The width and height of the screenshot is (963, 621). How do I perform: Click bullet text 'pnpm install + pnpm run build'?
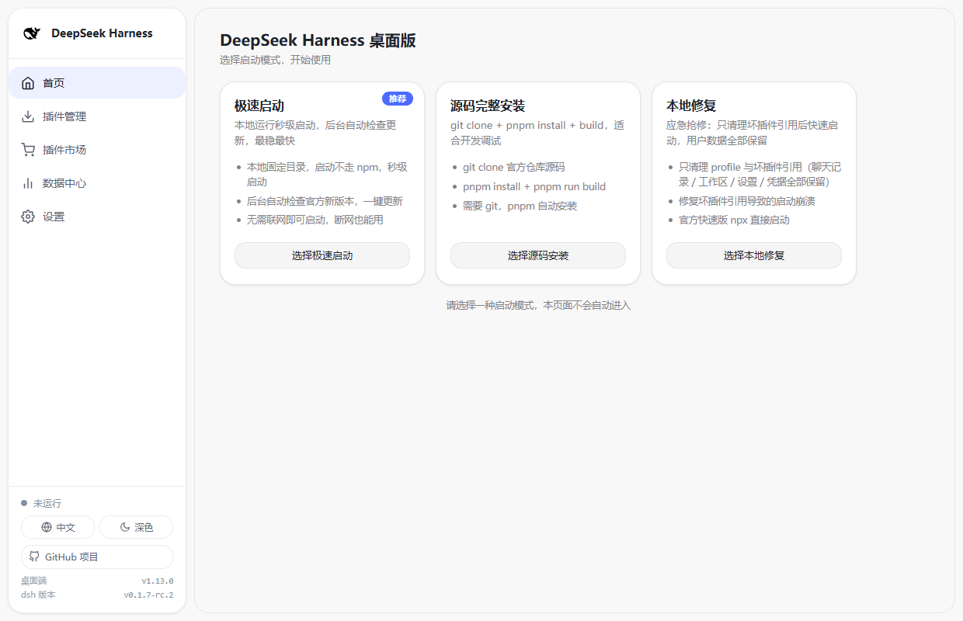534,186
